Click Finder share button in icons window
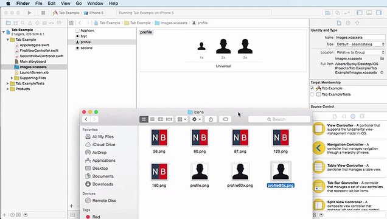Viewport: 387px width, 219px height. point(211,119)
